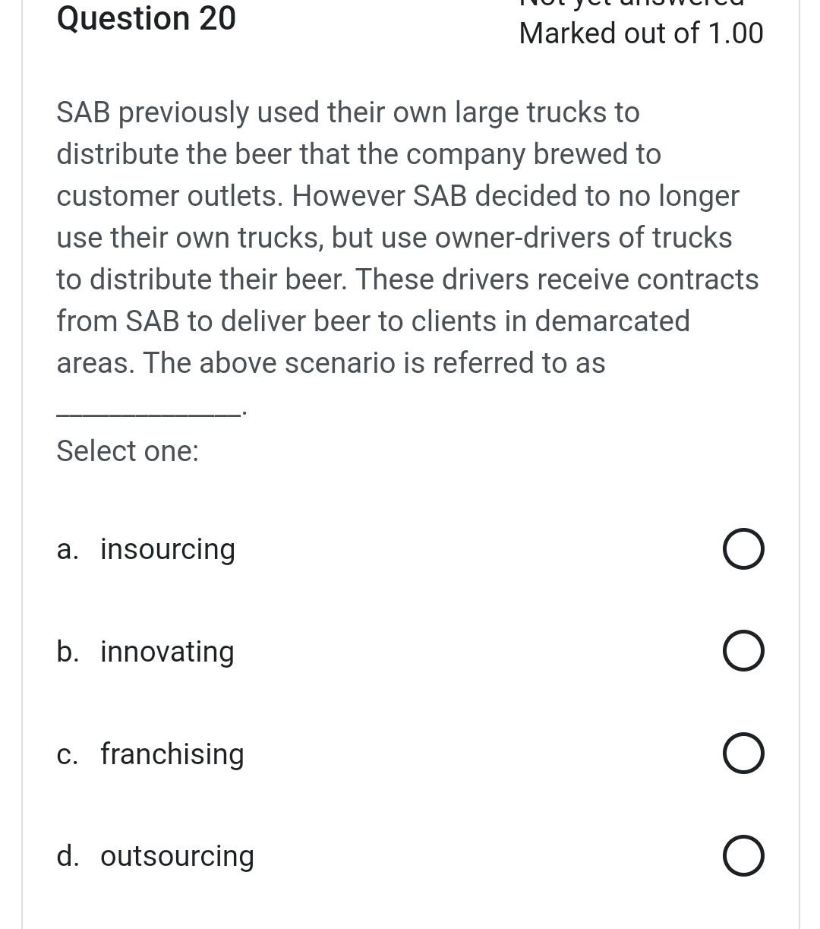Select the radio button for insourcing
Viewport: 820px width, 929px height.
(743, 548)
